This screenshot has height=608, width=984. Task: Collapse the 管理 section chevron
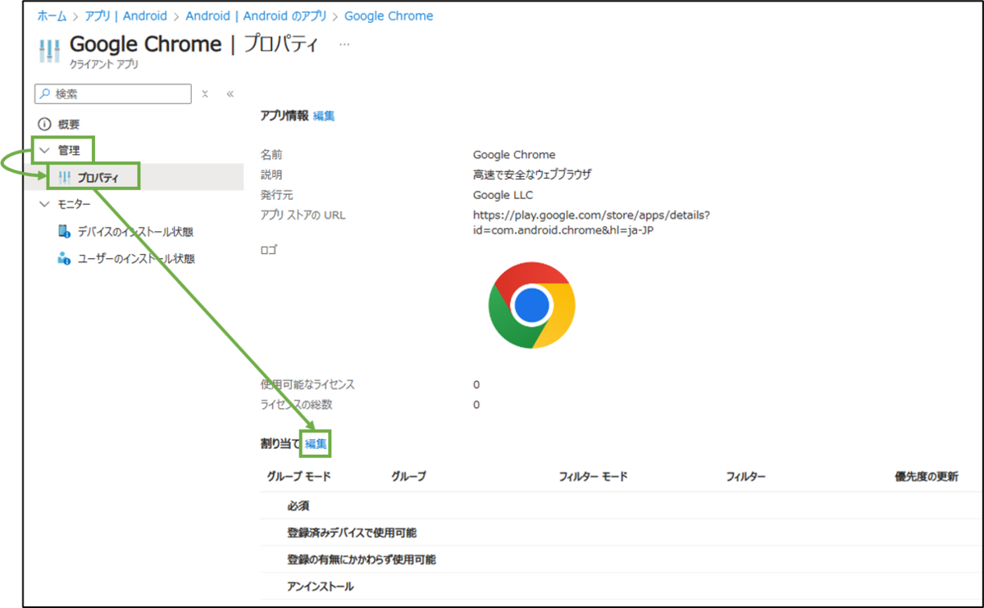click(x=44, y=151)
